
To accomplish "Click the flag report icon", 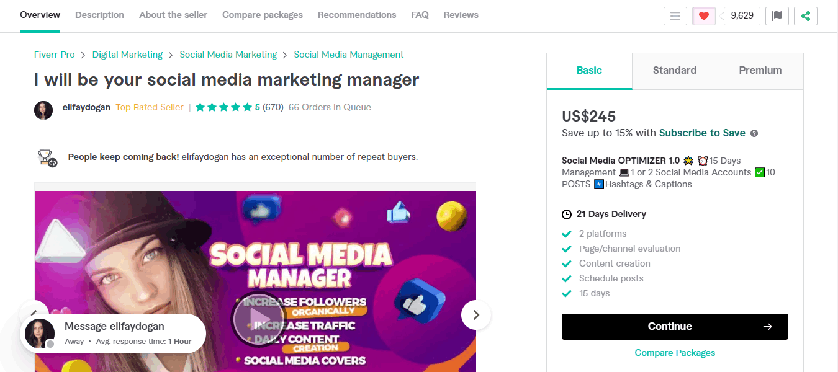I will point(777,16).
